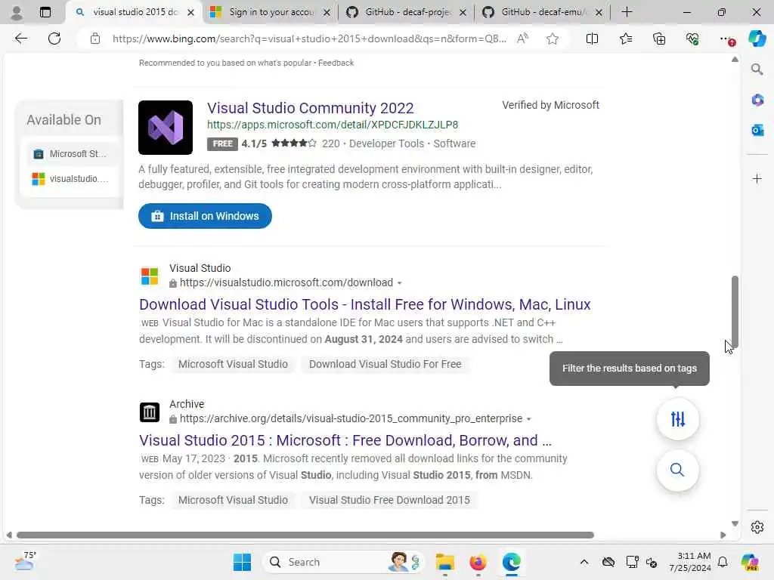Click the filter results by tags button
This screenshot has width=774, height=580.
678,419
